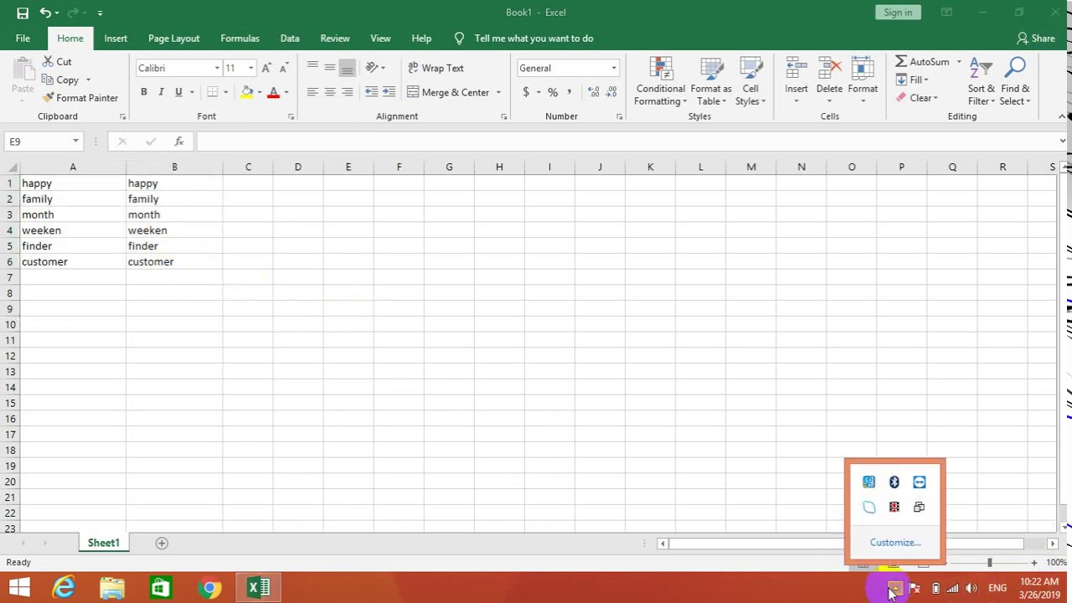Image resolution: width=1072 pixels, height=603 pixels.
Task: Click Decrease Indent icon
Action: point(370,92)
